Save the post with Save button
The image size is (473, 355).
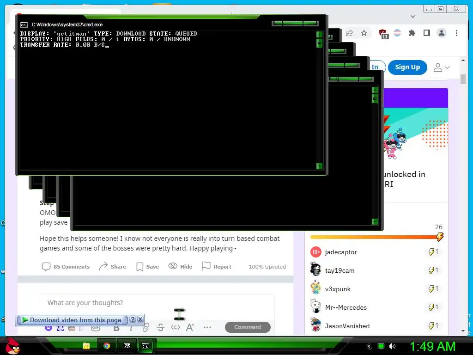pyautogui.click(x=147, y=267)
